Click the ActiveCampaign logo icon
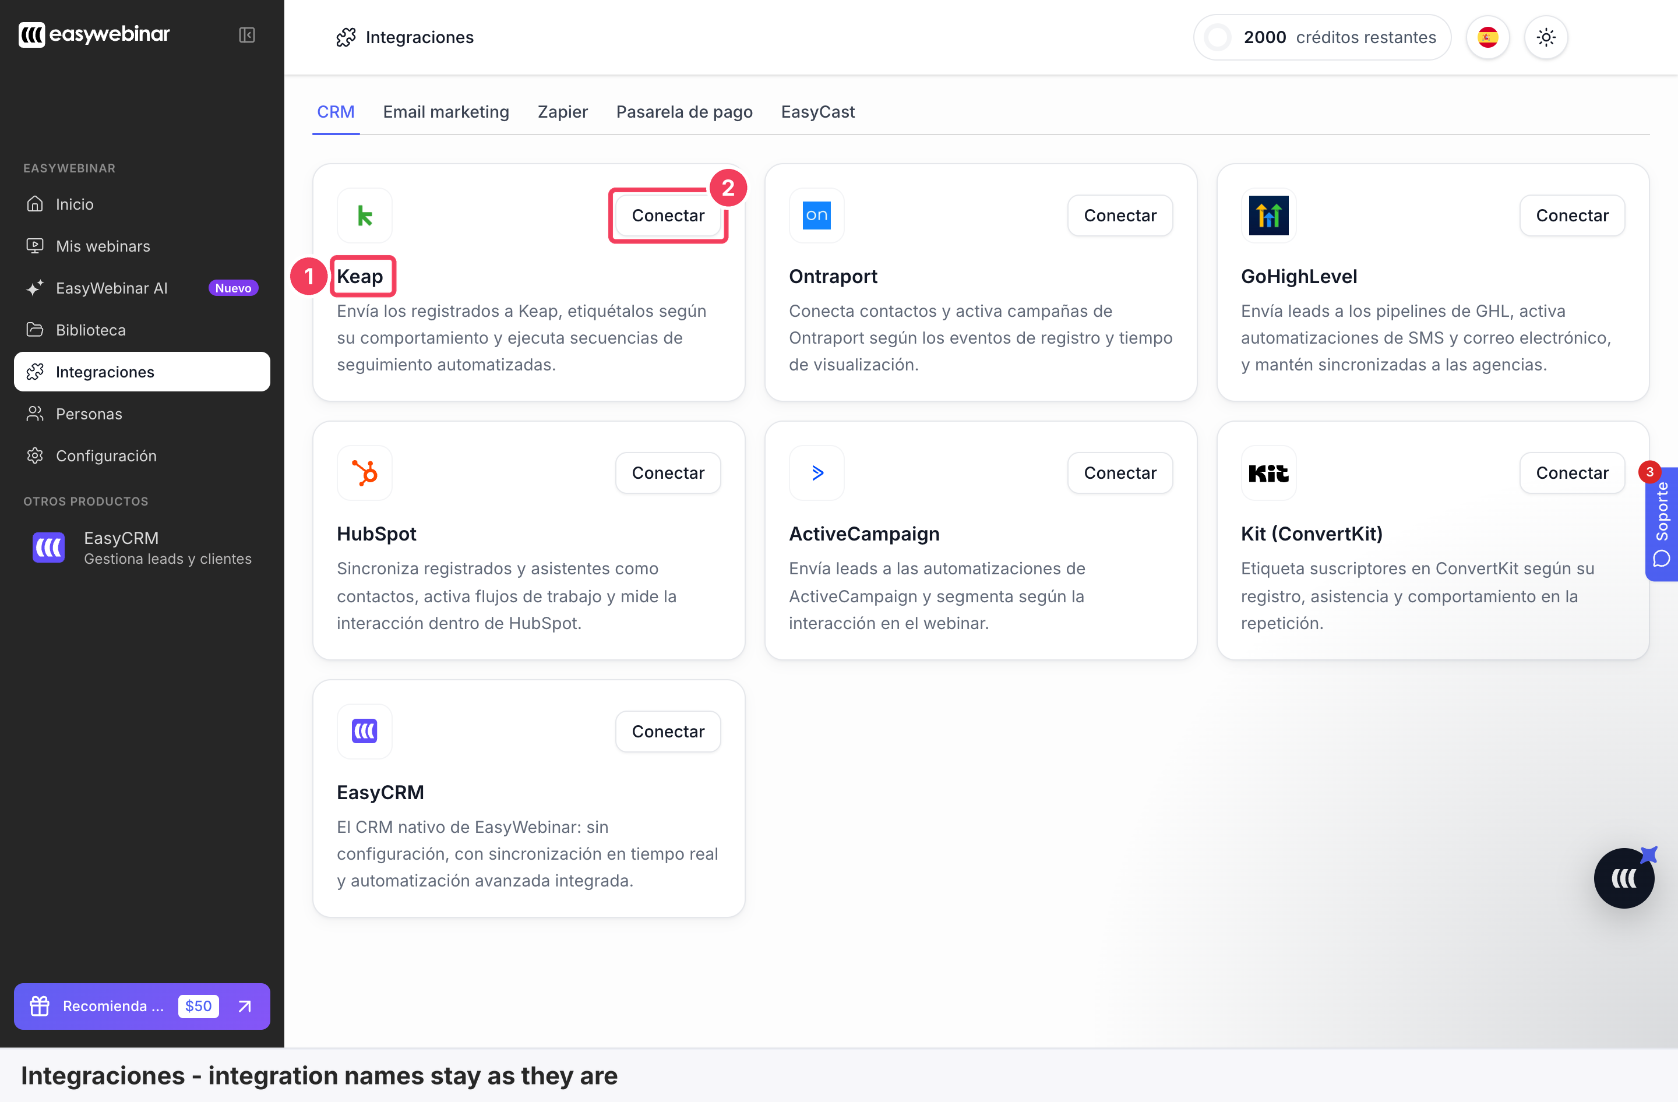Screen dimensions: 1678x1102 (816, 473)
